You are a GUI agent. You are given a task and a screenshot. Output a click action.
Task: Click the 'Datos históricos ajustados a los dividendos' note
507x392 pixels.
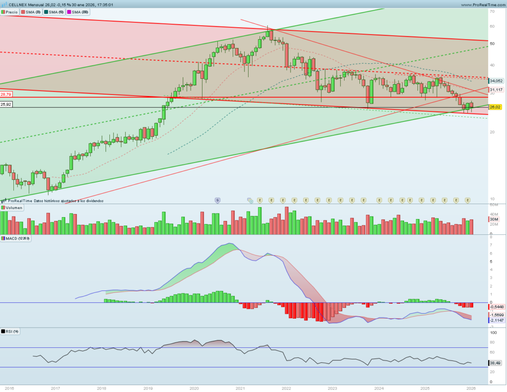[68, 201]
